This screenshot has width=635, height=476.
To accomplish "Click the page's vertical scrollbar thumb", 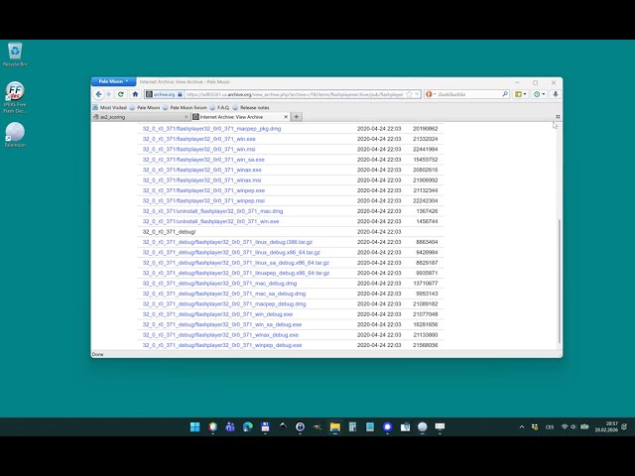I will click(x=560, y=282).
